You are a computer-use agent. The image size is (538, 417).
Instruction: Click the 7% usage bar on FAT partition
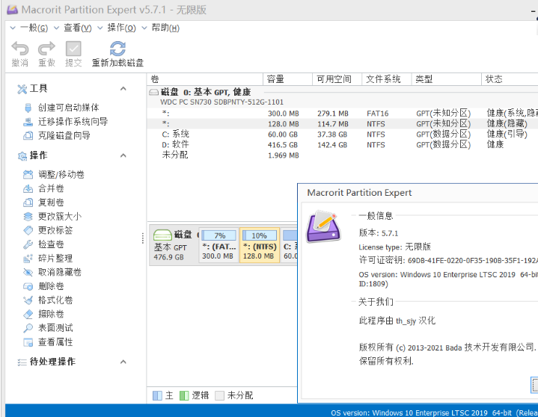[x=219, y=235]
